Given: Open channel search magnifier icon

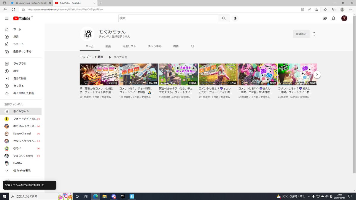Looking at the screenshot, I should tap(193, 47).
